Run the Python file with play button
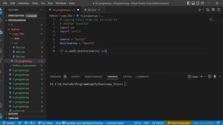 (200, 10)
